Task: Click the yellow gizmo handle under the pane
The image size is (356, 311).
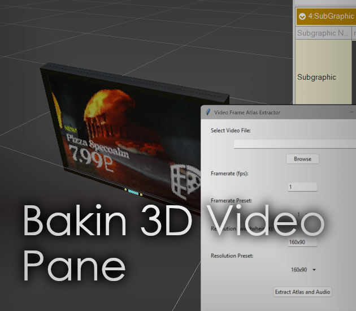Action: [x=125, y=189]
